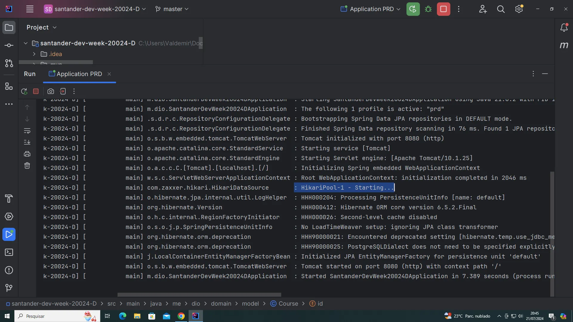Click the Rerun Application PRD button in the top toolbar

pyautogui.click(x=413, y=9)
